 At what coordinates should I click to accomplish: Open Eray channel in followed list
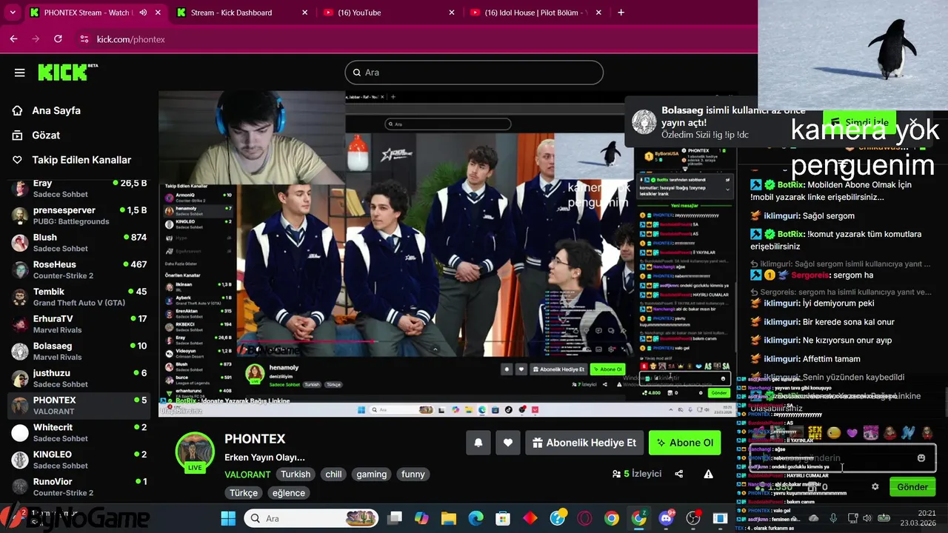(x=78, y=188)
